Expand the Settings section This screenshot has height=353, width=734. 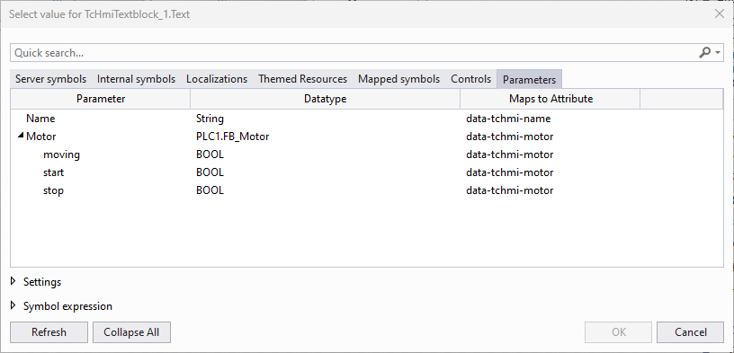(13, 281)
